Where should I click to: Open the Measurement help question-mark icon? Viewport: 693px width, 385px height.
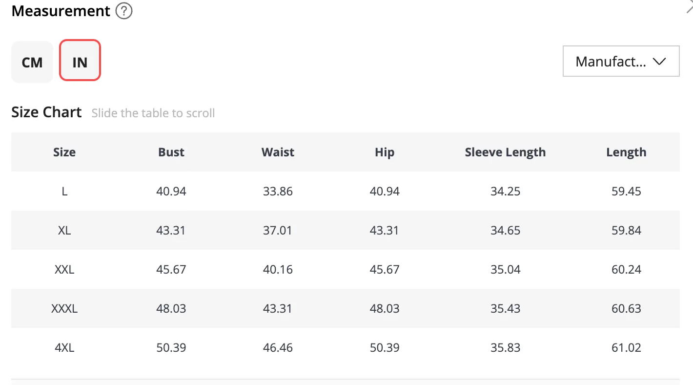[x=124, y=11]
